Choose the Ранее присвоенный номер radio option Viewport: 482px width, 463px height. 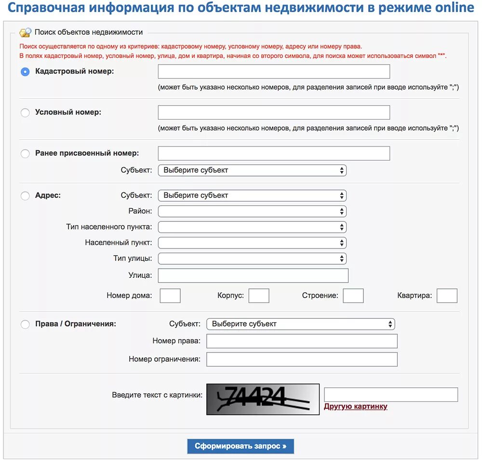(x=25, y=153)
